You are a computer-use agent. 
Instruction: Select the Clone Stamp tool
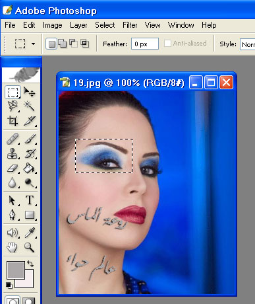click(x=13, y=153)
